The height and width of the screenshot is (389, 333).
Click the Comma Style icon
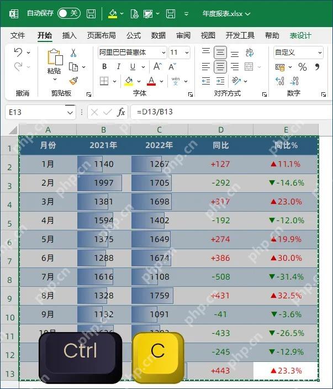click(317, 67)
